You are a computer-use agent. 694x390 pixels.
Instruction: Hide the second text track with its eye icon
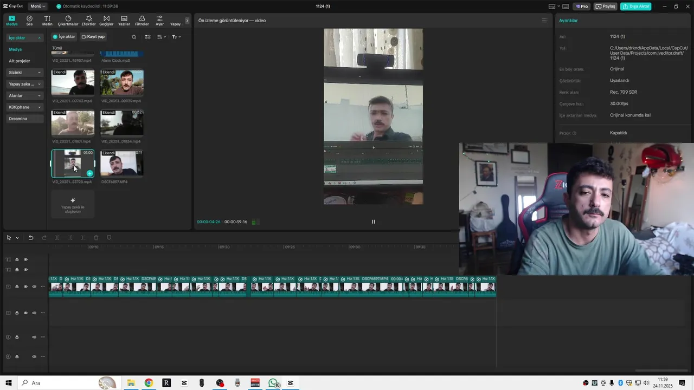25,269
